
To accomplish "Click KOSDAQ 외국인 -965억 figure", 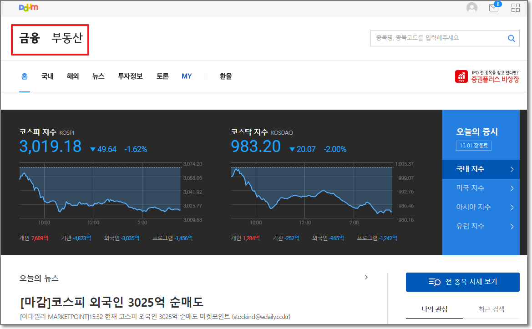I will coord(328,238).
